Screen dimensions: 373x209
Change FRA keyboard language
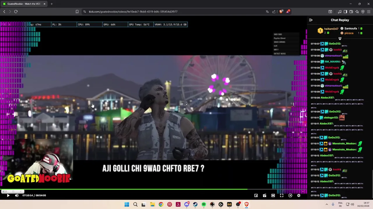(x=340, y=204)
